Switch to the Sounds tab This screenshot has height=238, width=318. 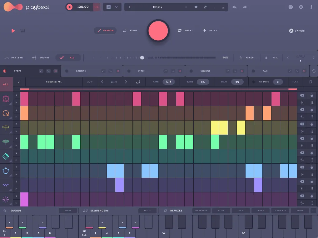tap(41, 57)
